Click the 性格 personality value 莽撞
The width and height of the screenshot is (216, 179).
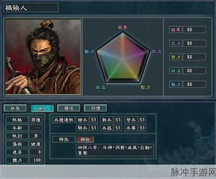tap(36, 120)
